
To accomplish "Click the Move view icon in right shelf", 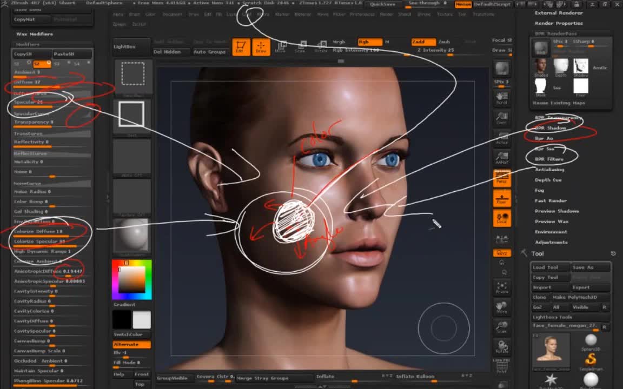I will click(502, 307).
